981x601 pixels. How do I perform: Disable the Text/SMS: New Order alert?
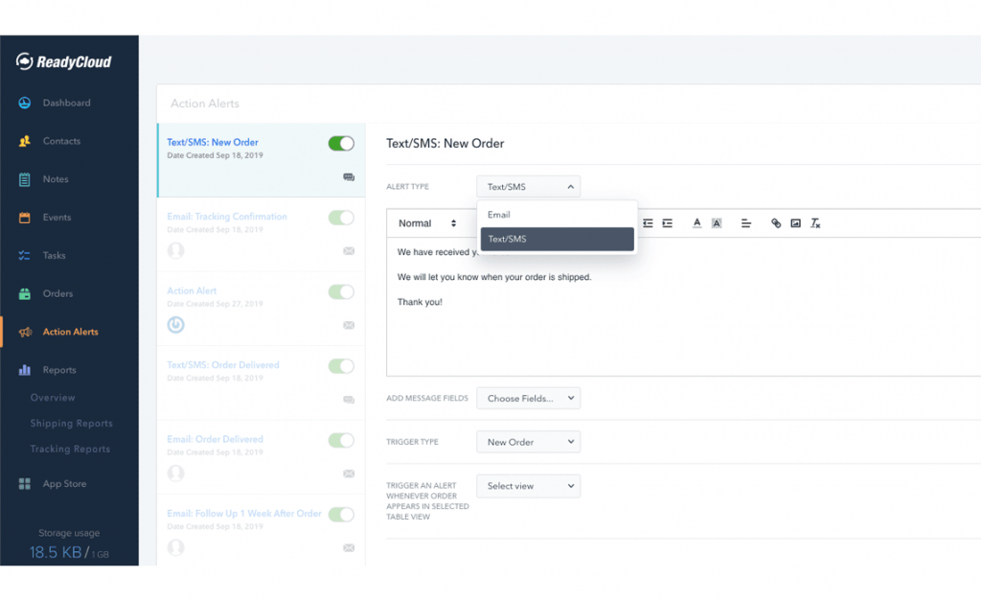point(340,142)
